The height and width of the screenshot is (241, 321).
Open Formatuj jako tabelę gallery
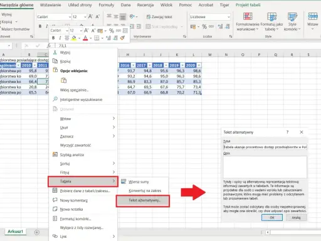[271, 22]
